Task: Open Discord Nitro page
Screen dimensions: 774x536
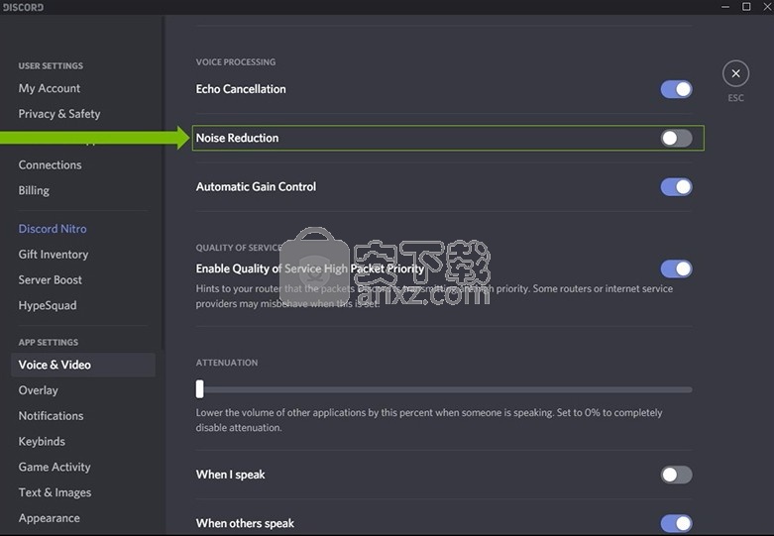Action: [53, 229]
